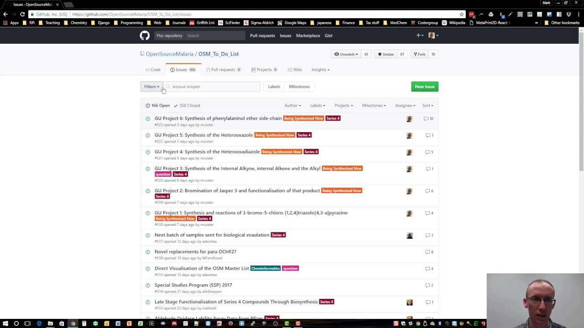The height and width of the screenshot is (328, 584).
Task: Open the Wiki tab
Action: (295, 70)
